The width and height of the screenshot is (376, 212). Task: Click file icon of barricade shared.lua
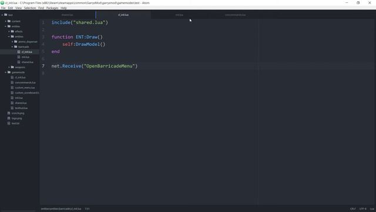click(19, 62)
